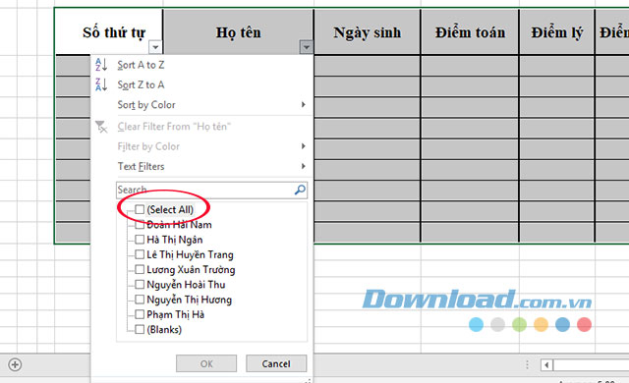The height and width of the screenshot is (383, 629).
Task: Dismiss the filter menu with Cancel
Action: coord(276,363)
